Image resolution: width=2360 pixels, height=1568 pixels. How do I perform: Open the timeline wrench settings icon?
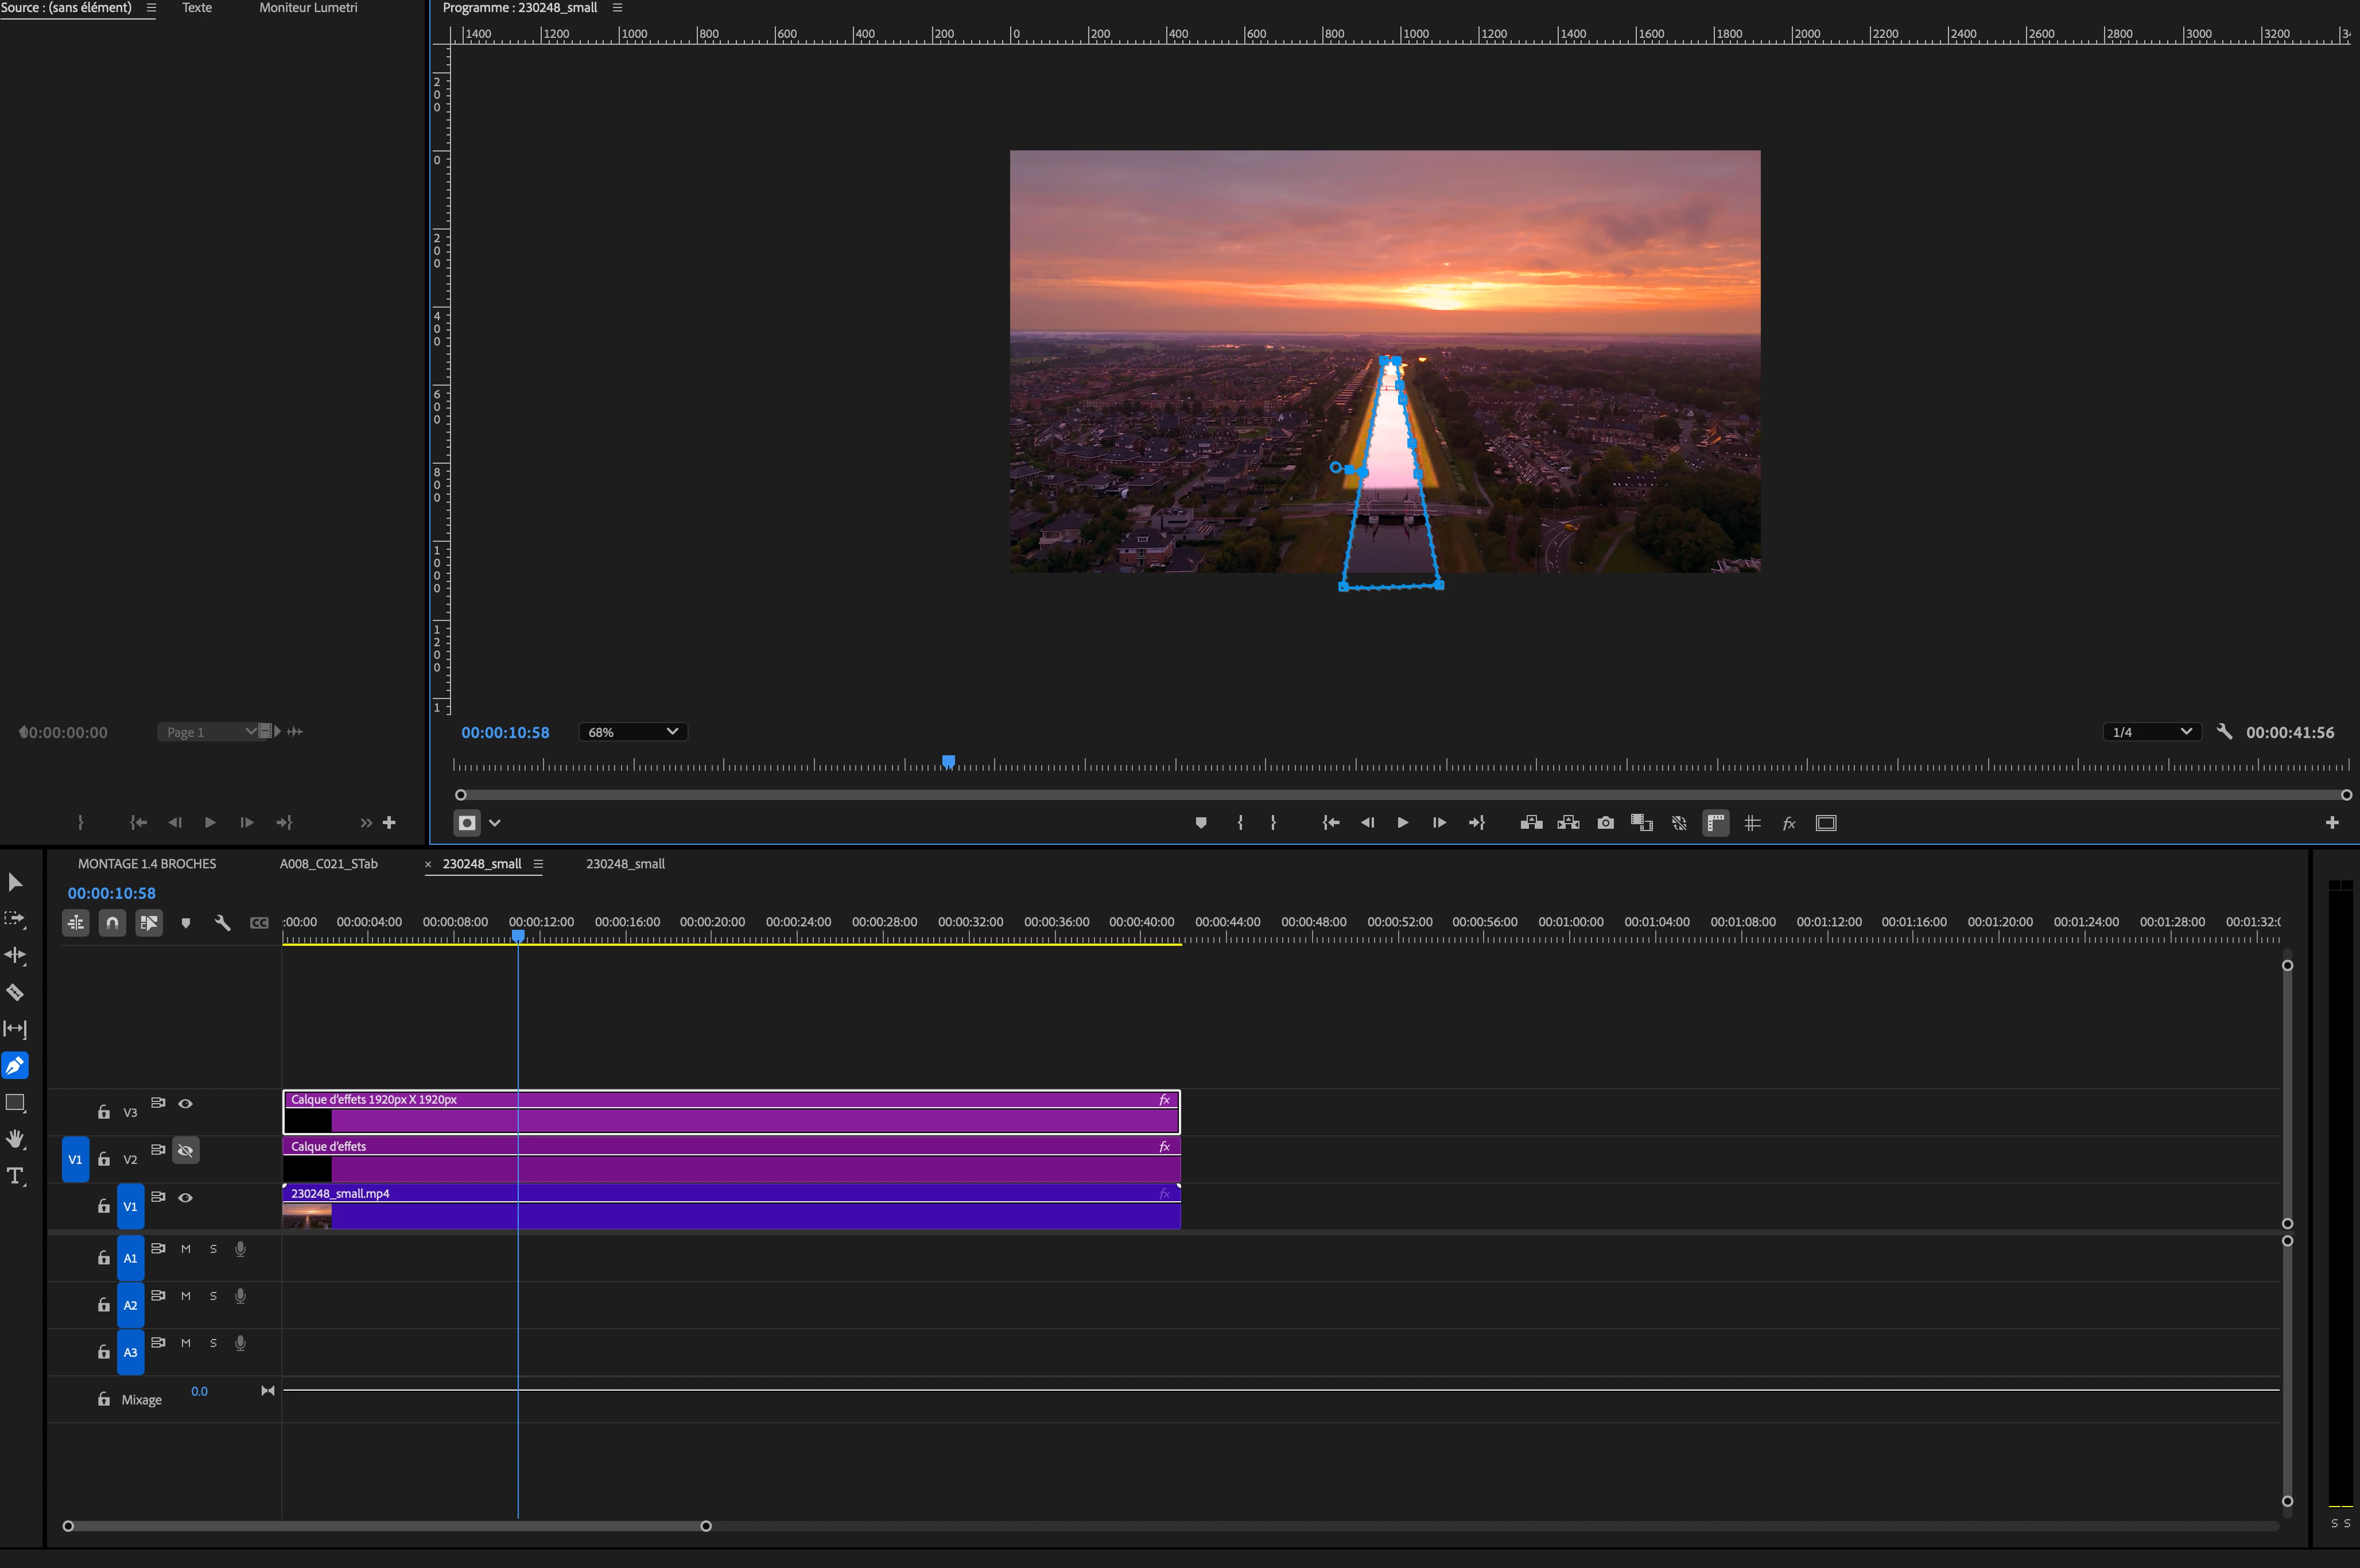coord(222,923)
